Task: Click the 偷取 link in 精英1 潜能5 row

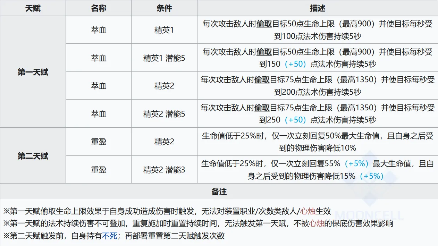Action: pos(264,52)
